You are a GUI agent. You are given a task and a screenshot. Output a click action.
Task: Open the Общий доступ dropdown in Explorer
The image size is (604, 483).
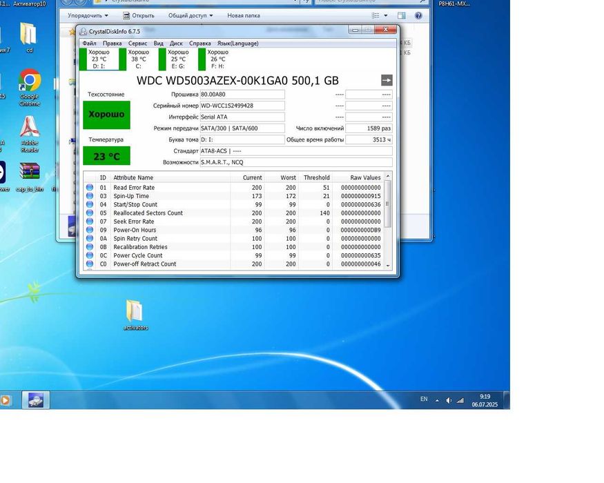(191, 15)
